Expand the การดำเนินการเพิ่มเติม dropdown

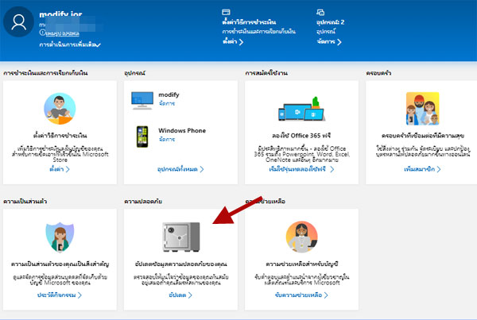pos(70,44)
